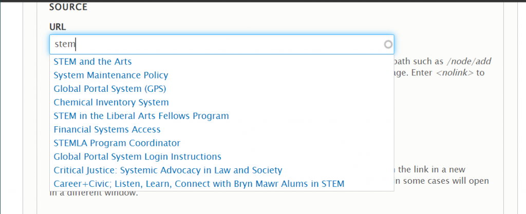Select "Chemical Inventory System" autocomplete option
526x214 pixels.
pos(111,102)
